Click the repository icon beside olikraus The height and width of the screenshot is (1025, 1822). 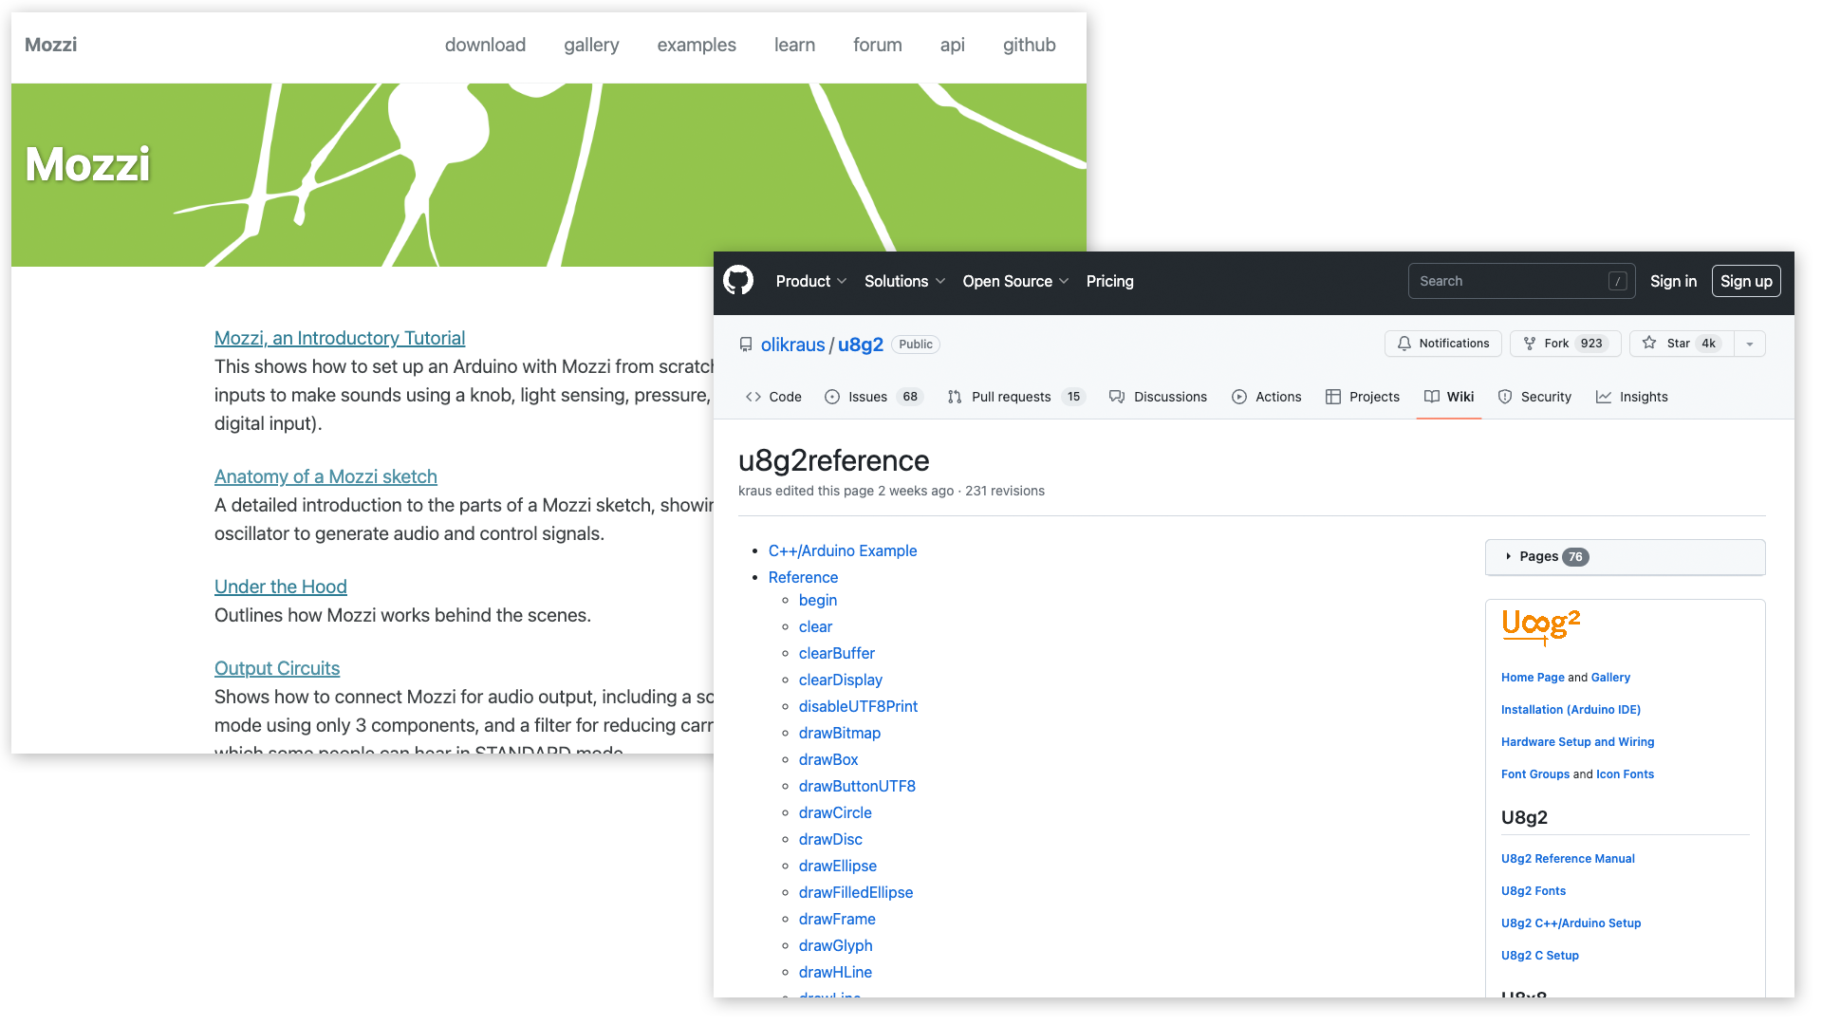point(746,345)
